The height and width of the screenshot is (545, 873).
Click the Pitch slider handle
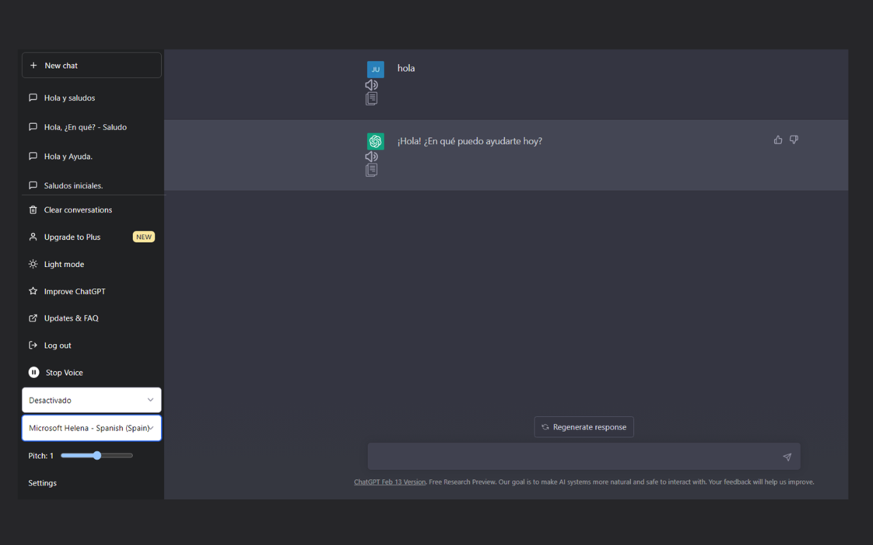click(x=97, y=455)
